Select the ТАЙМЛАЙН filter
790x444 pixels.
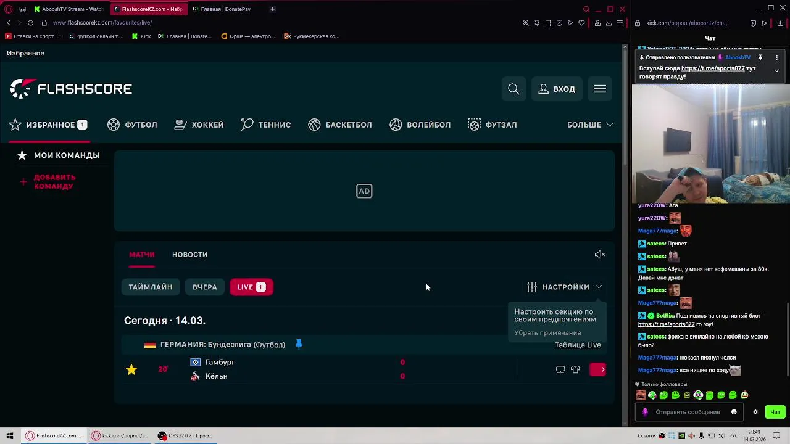(x=151, y=287)
